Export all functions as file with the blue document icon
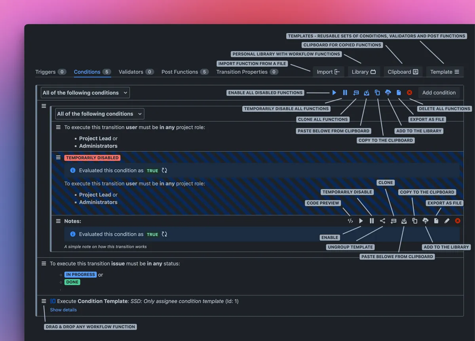The height and width of the screenshot is (341, 475). pyautogui.click(x=399, y=92)
